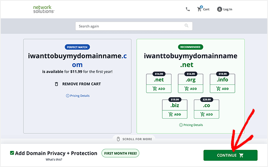Screen dimensions: 268x167
Task: Open the What's this? link
Action: point(54,160)
